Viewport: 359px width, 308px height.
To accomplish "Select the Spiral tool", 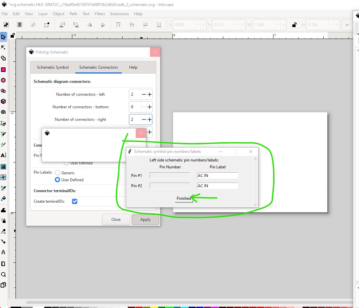I will click(3, 112).
